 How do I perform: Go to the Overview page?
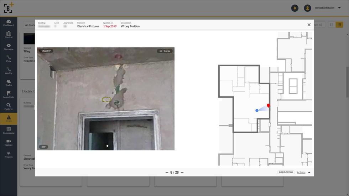click(9, 47)
